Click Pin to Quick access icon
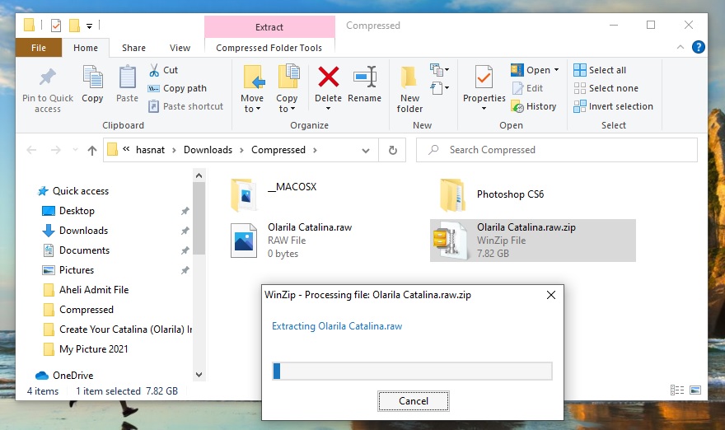This screenshot has height=430, width=725. 48,77
